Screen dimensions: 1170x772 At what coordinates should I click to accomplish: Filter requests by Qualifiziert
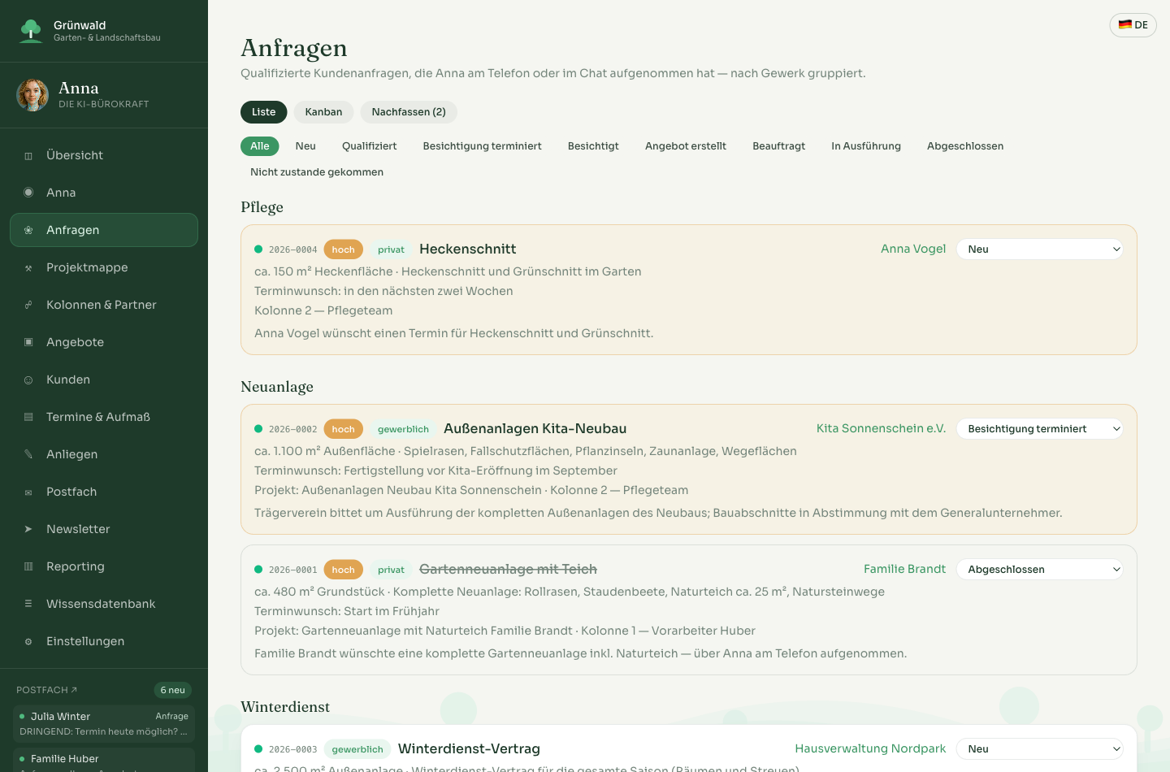(370, 146)
